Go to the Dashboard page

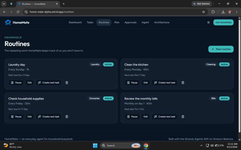[x=75, y=22]
